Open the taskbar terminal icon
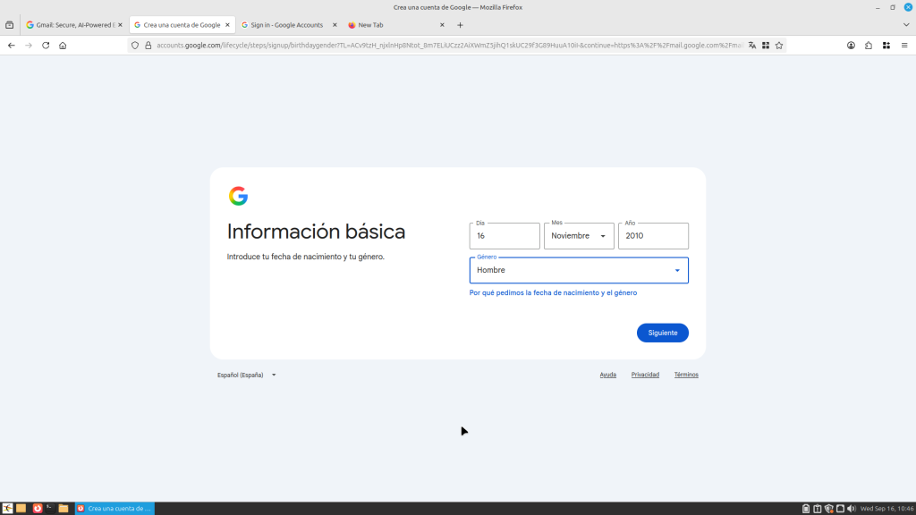916x515 pixels. click(50, 509)
